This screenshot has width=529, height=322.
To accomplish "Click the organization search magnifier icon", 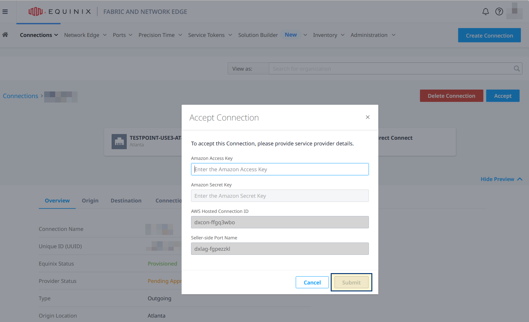I will click(517, 68).
